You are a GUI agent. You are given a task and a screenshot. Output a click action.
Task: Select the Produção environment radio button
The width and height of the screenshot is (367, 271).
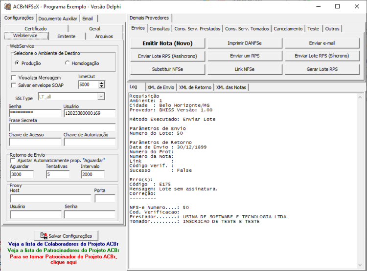click(17, 63)
